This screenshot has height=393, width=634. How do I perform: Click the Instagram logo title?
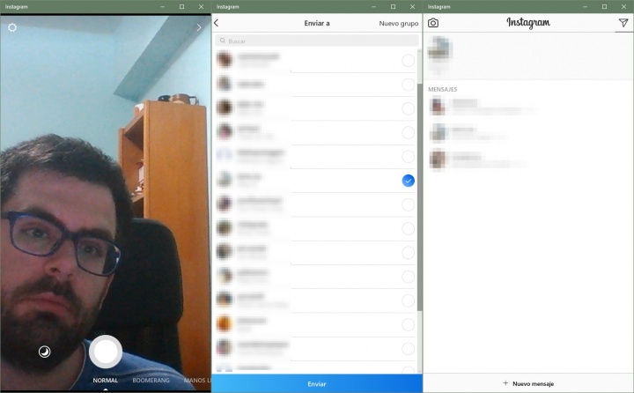click(528, 23)
